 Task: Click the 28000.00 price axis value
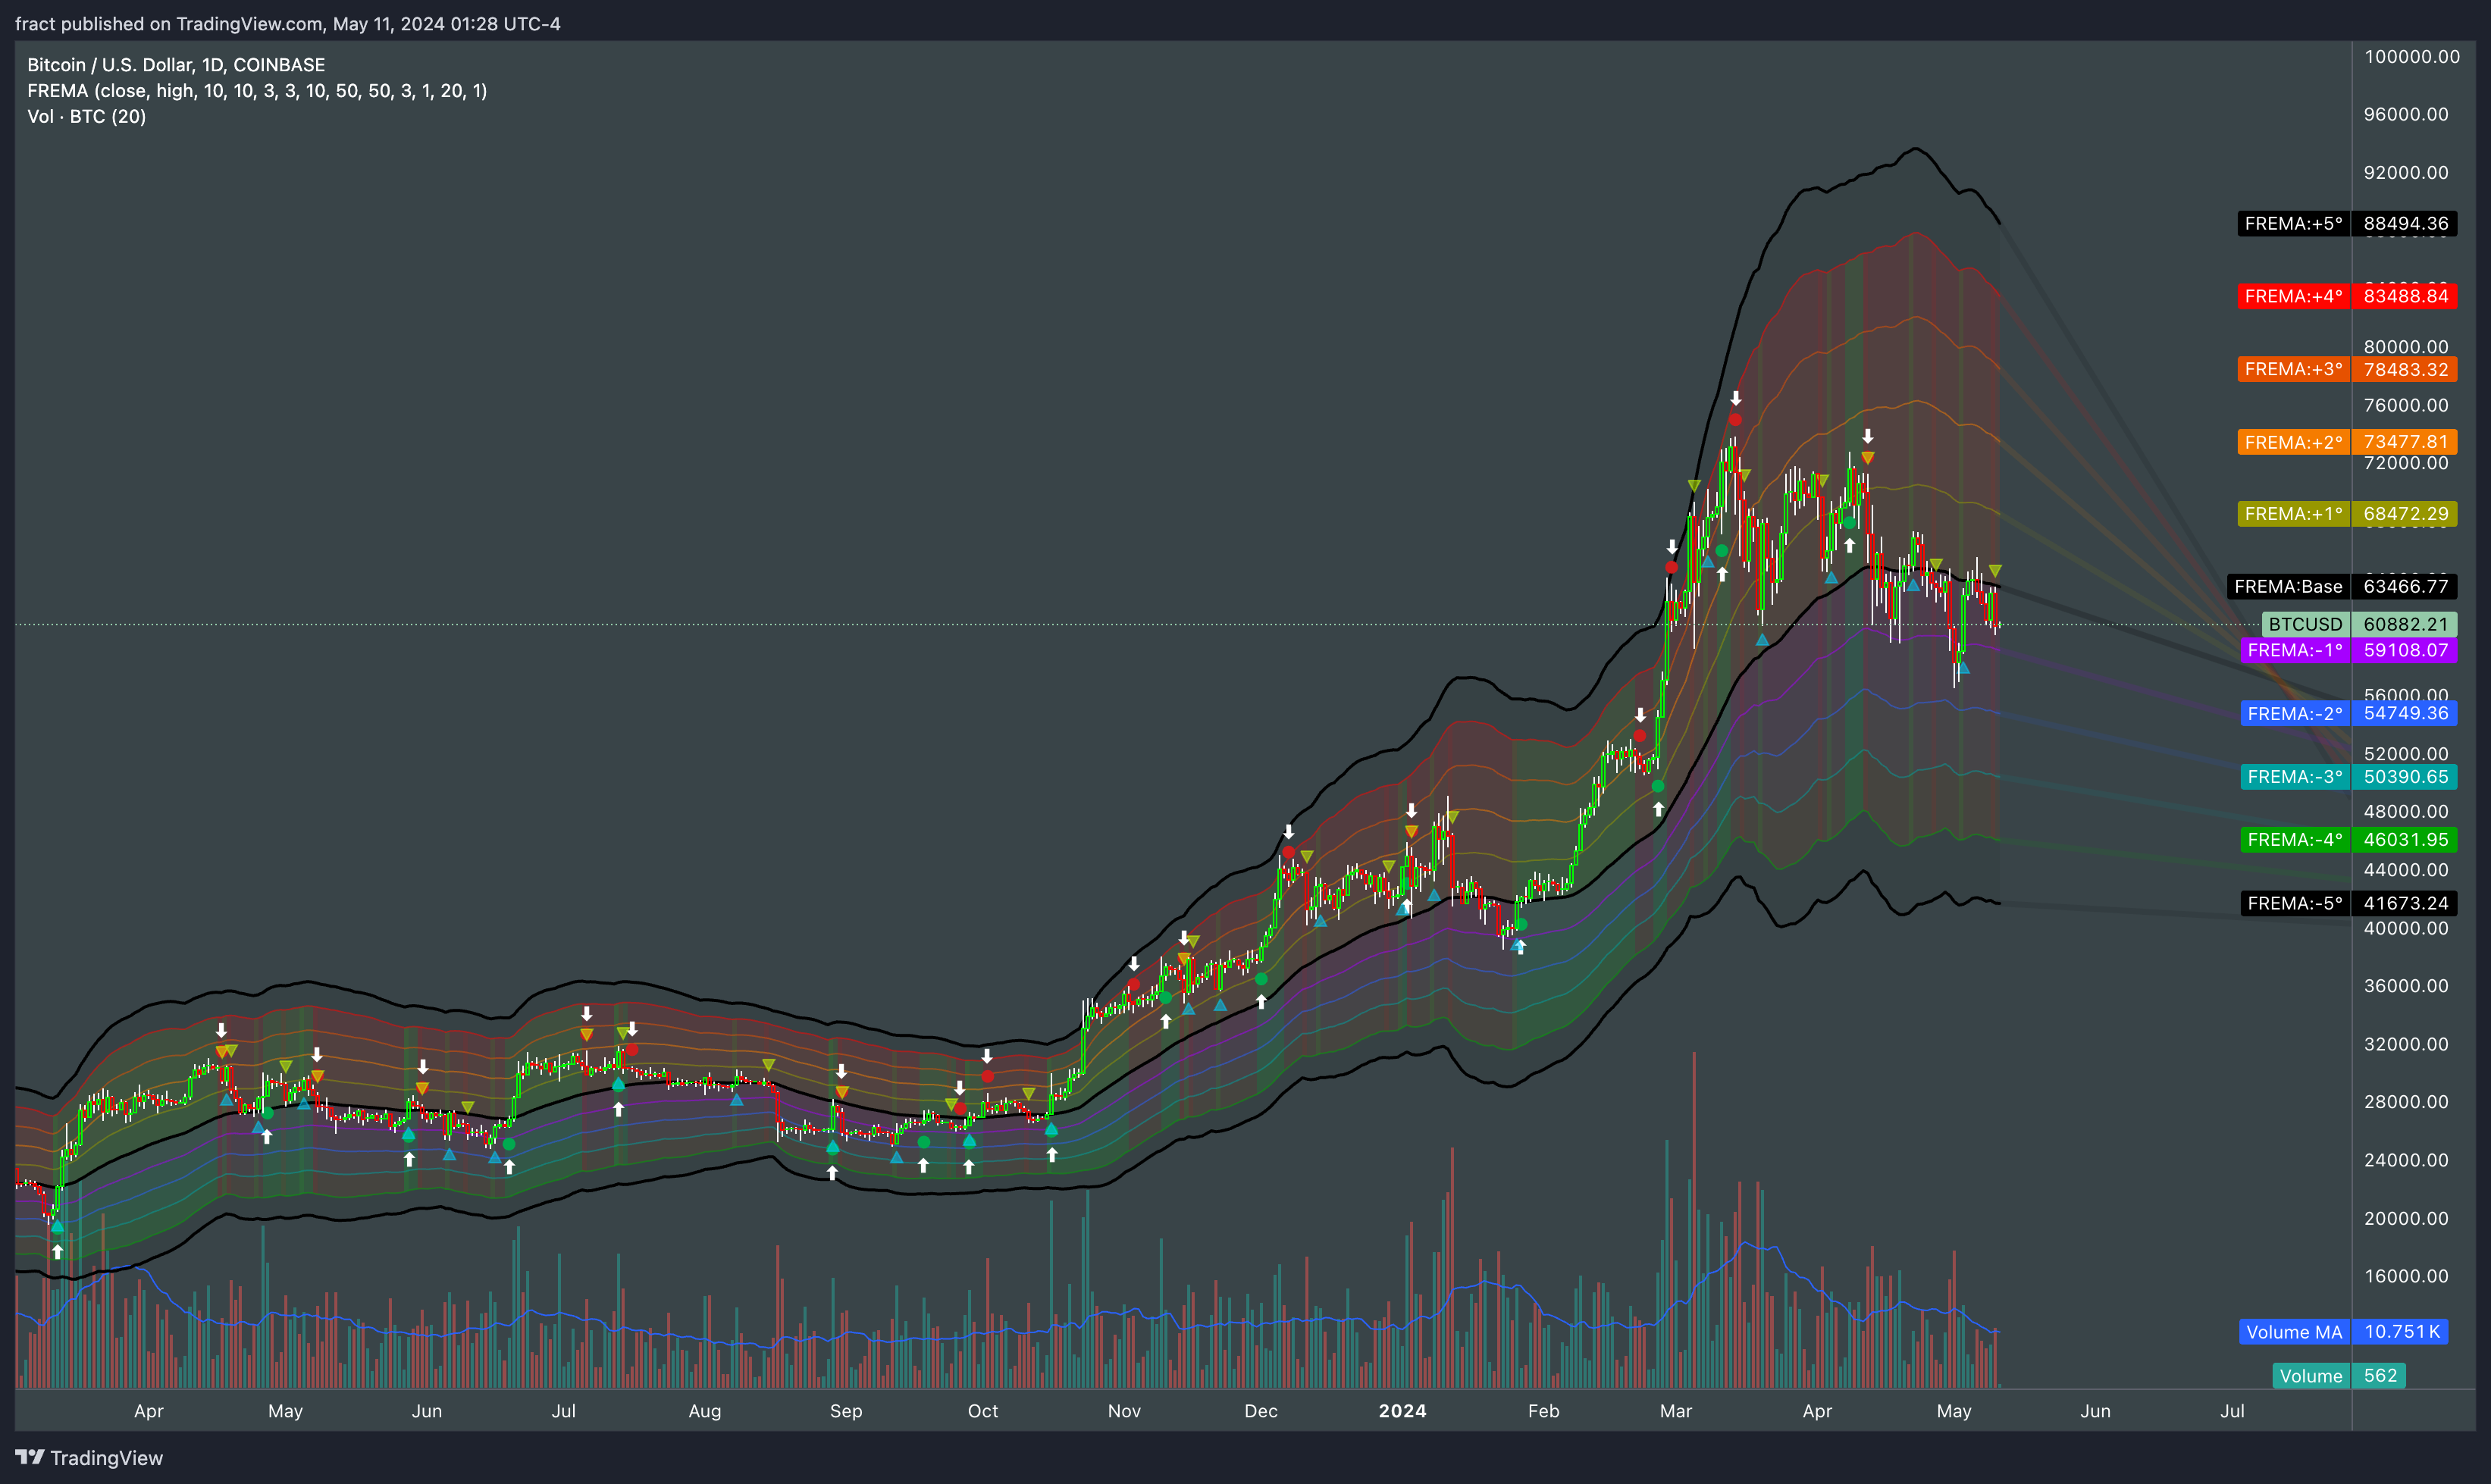point(2406,1102)
